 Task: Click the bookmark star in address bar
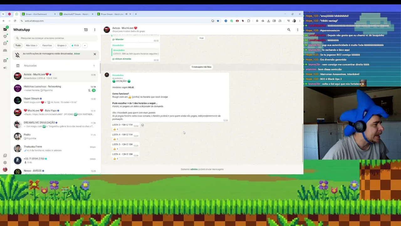click(218, 21)
